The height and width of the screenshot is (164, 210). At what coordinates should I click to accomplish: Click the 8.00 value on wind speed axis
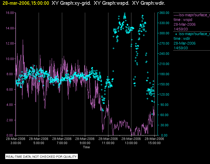coord(10,74)
